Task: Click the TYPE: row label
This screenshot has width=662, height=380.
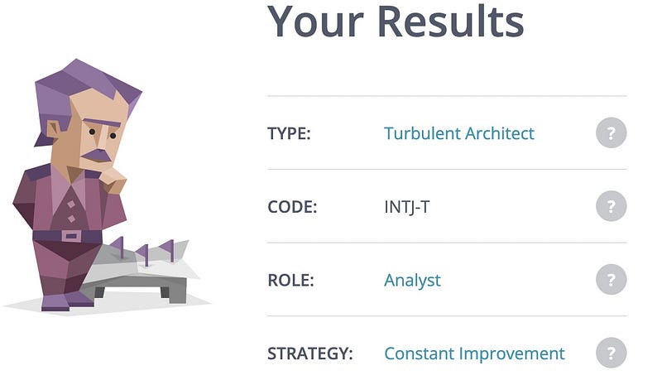Action: [289, 133]
